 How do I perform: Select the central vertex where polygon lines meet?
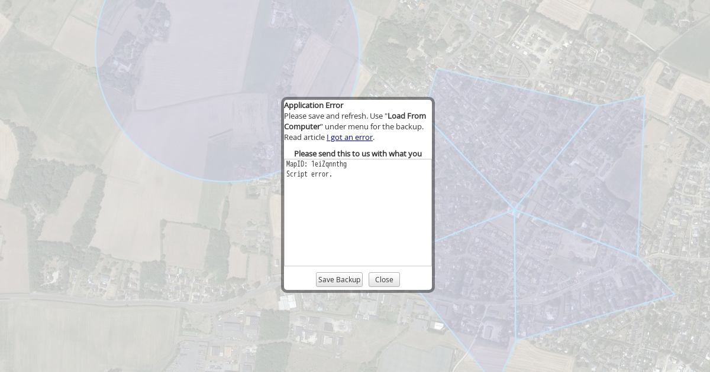pos(514,210)
